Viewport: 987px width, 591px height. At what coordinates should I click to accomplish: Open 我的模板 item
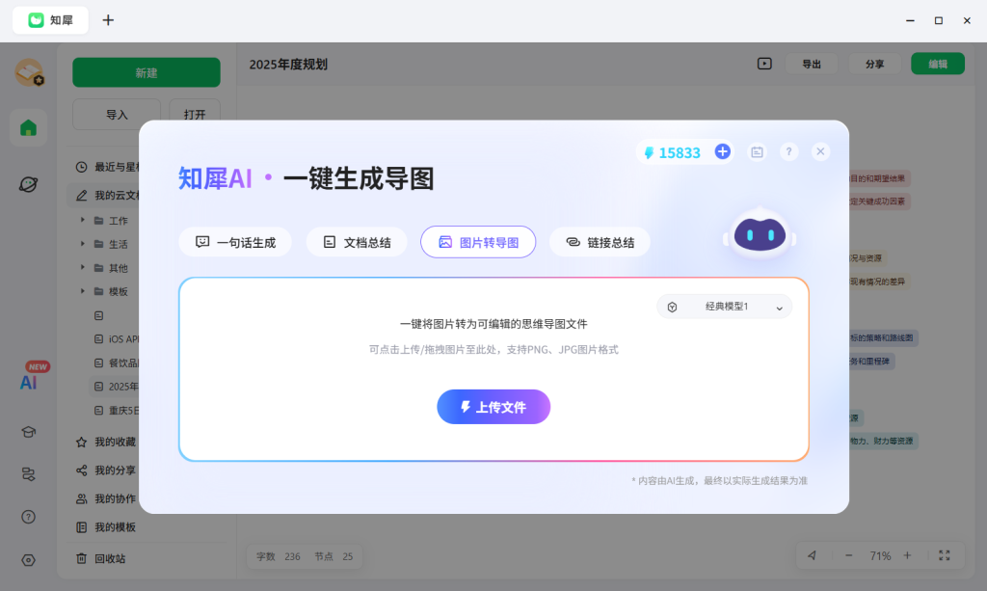[x=106, y=527]
